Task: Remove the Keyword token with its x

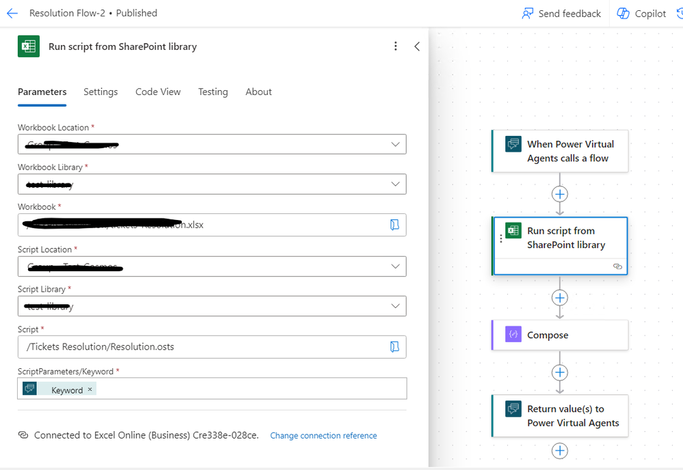Action: [x=90, y=389]
